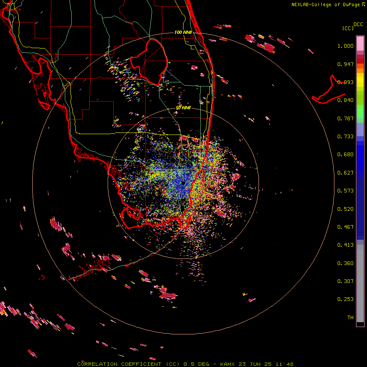Screen dimensions: 367x367
Task: Select the 0.573 color scale value
Action: pyautogui.click(x=345, y=191)
